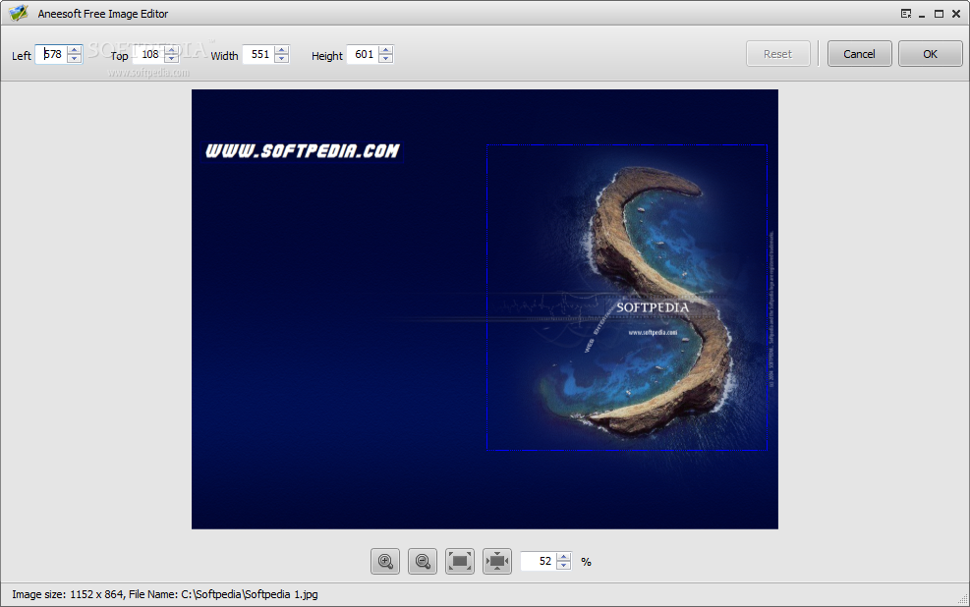Click the actual-size inward arrows icon

[497, 561]
